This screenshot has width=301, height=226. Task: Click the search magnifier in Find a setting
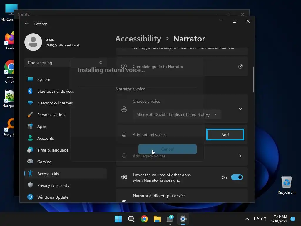click(x=101, y=63)
